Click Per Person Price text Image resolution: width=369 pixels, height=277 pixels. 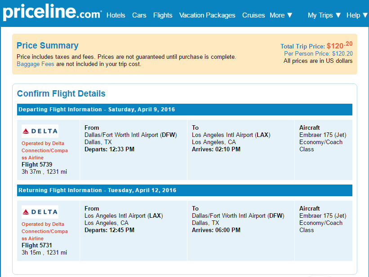pyautogui.click(x=318, y=53)
